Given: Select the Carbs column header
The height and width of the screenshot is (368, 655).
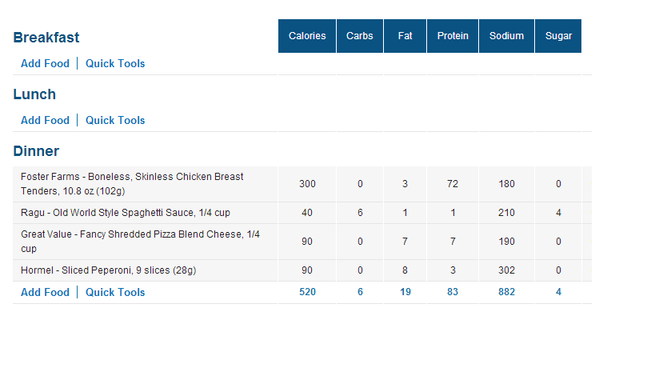Looking at the screenshot, I should 360,36.
